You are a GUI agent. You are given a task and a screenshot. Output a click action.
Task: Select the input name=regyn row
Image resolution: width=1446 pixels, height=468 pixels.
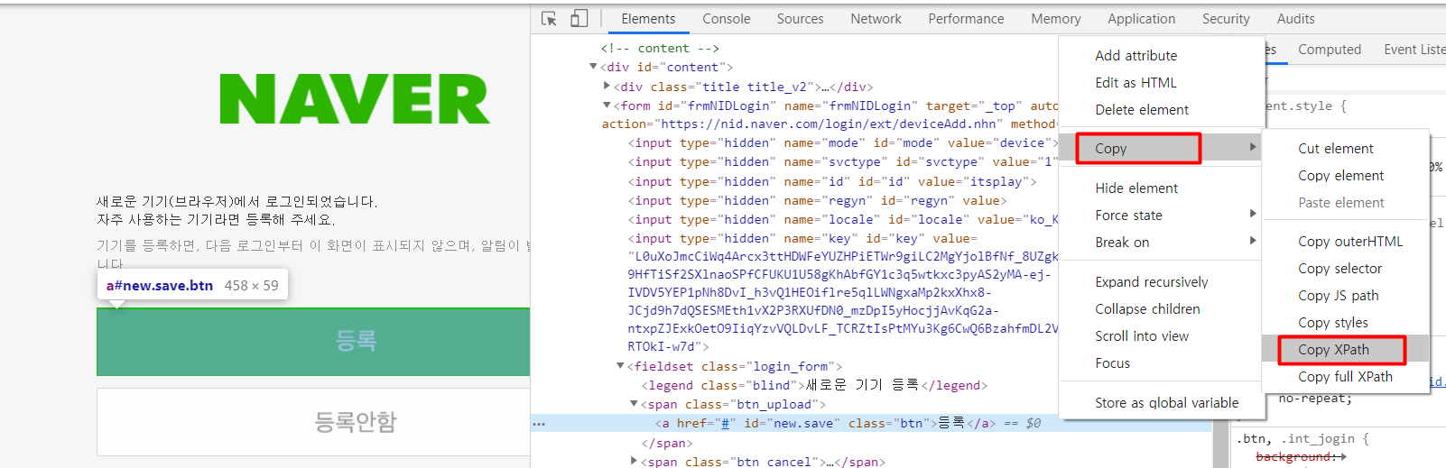(x=817, y=200)
